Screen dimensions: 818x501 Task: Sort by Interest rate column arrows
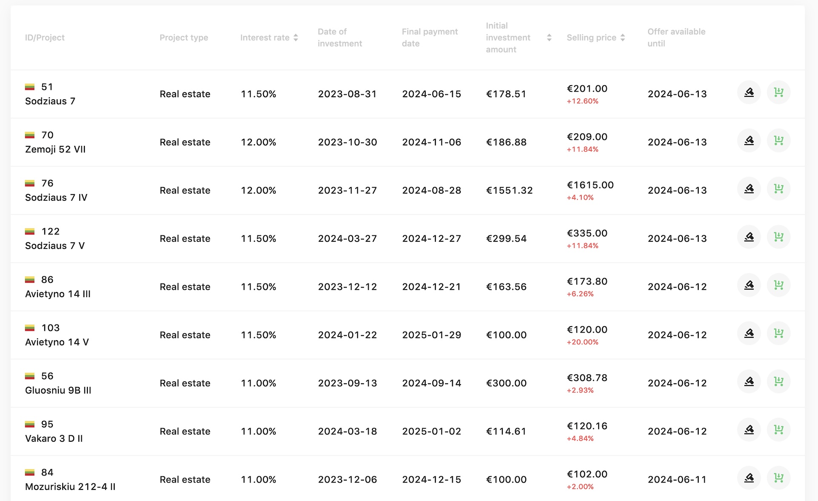click(x=296, y=38)
